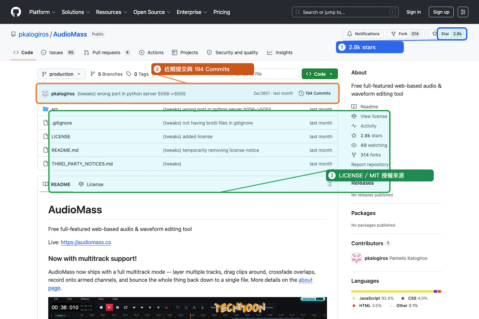The image size is (479, 319).
Task: Click the star icon beside 2.8k stars in About
Action: (354, 136)
